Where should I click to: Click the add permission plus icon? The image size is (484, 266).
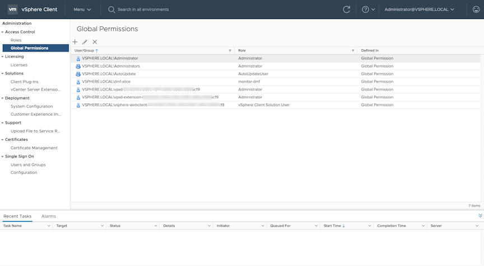tap(75, 42)
